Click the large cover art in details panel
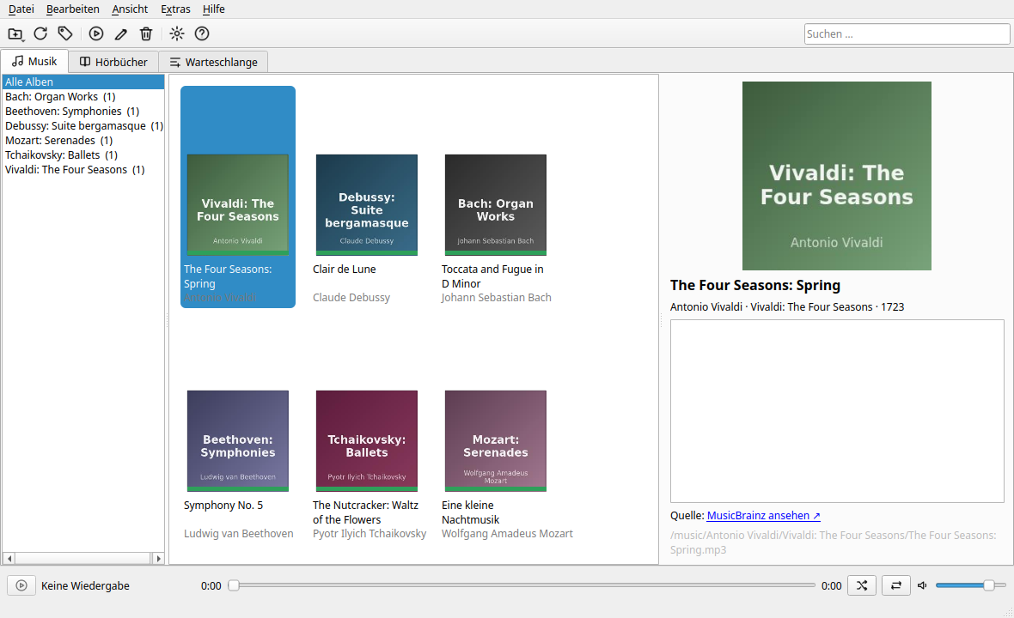This screenshot has width=1014, height=618. (837, 176)
